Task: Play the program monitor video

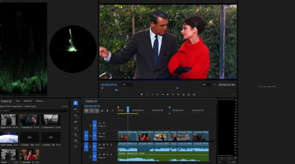Action: coord(168,95)
